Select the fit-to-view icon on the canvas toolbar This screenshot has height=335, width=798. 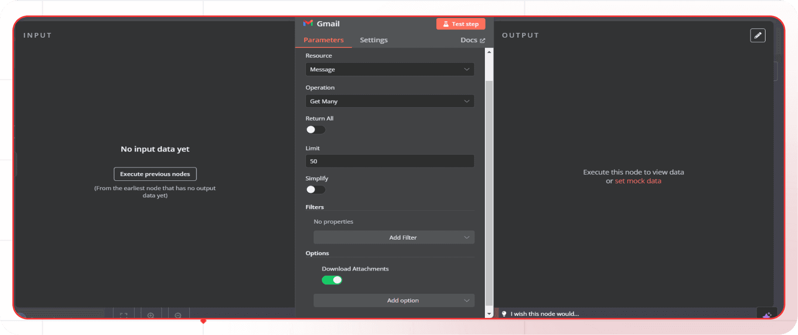tap(123, 314)
